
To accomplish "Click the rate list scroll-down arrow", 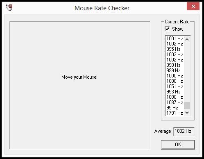I will [187, 113].
